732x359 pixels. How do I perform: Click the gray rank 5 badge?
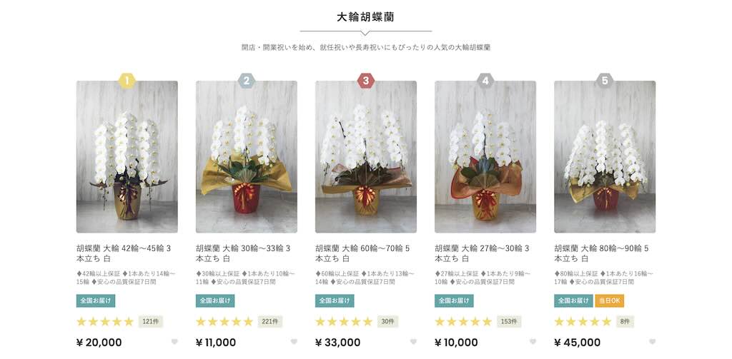pos(605,81)
